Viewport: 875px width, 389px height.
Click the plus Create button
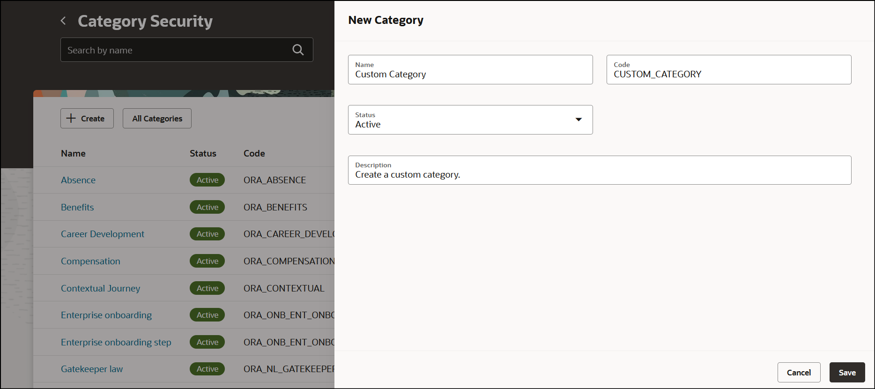pyautogui.click(x=87, y=119)
